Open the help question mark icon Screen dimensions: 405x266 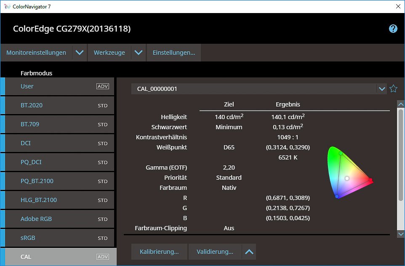[393, 28]
